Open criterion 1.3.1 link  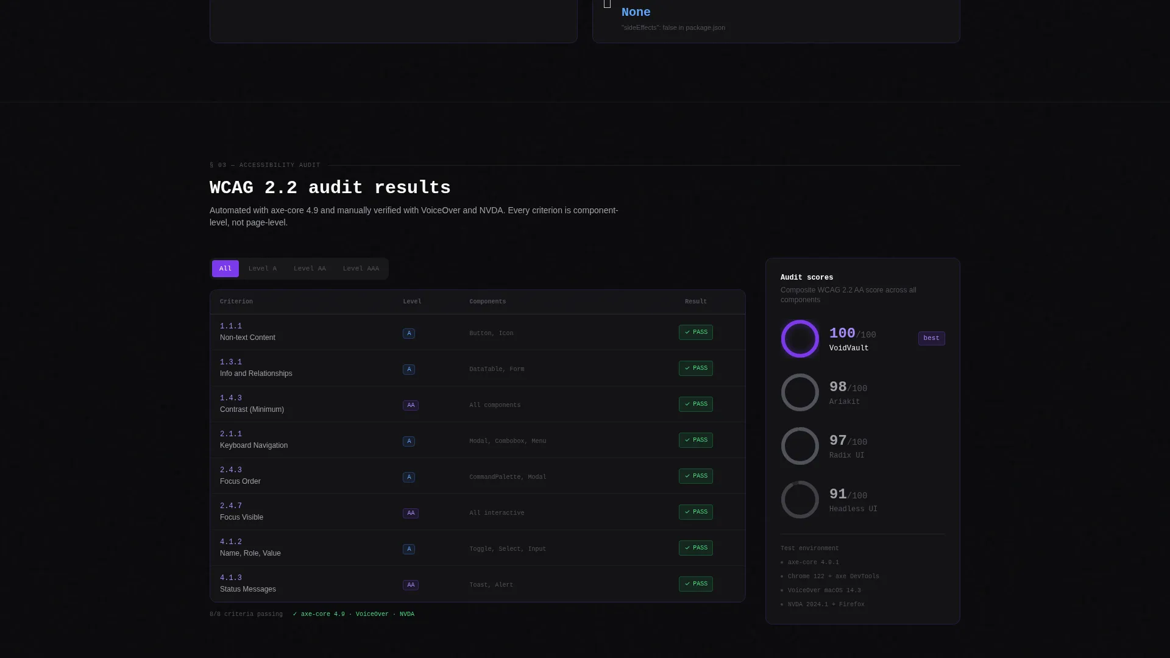pyautogui.click(x=231, y=363)
